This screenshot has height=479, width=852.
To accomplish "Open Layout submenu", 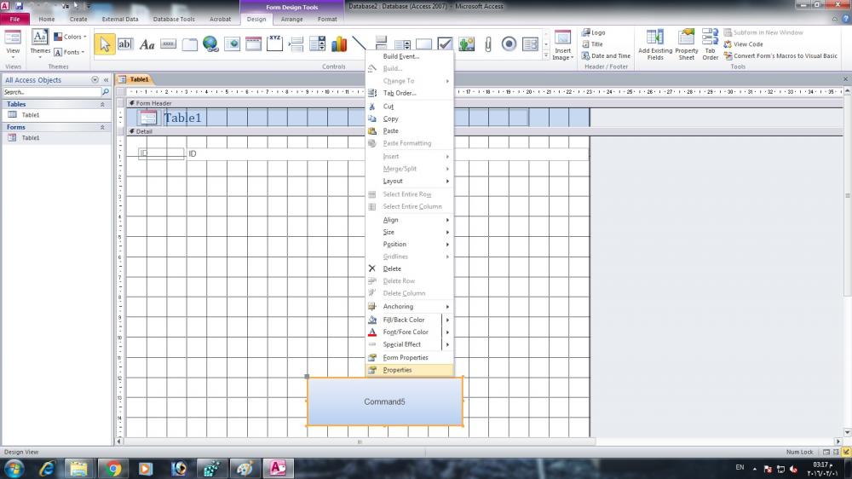I will (410, 181).
